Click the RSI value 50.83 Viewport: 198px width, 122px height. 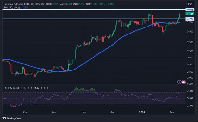36,88
